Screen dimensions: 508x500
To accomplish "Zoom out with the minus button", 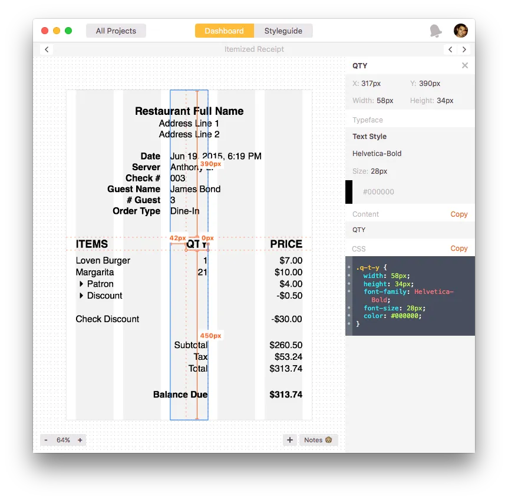I will pos(46,440).
